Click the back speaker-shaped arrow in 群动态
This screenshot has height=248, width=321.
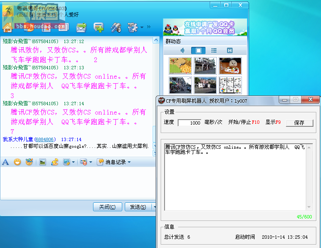tap(182, 50)
